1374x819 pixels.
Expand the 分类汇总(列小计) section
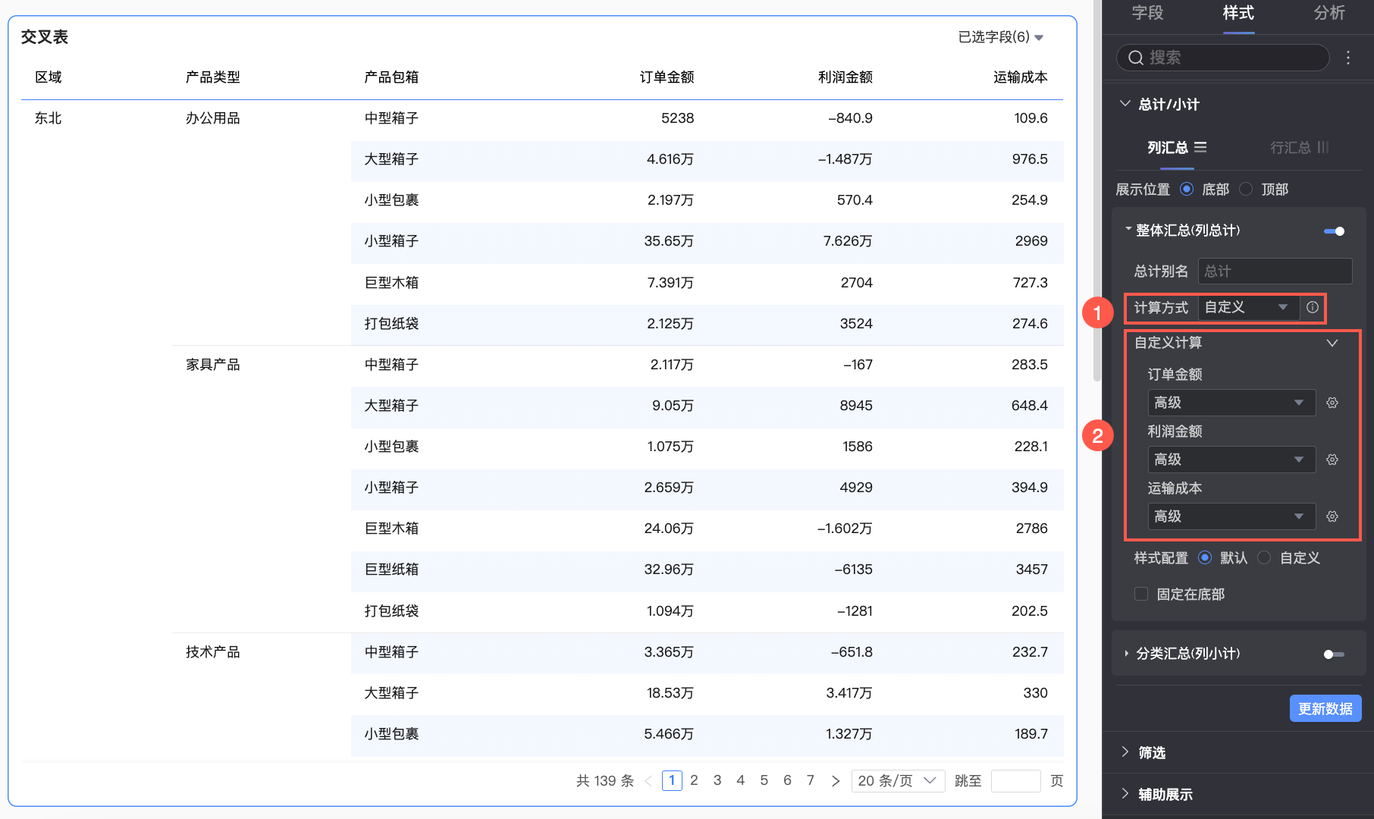pyautogui.click(x=1127, y=654)
